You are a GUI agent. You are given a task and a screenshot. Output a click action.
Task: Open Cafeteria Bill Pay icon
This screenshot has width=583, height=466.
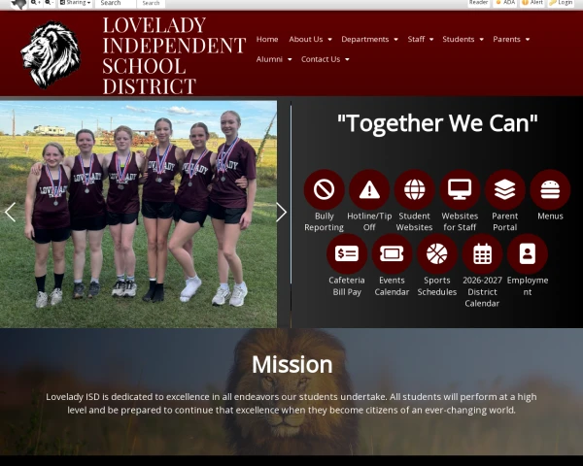click(x=347, y=254)
